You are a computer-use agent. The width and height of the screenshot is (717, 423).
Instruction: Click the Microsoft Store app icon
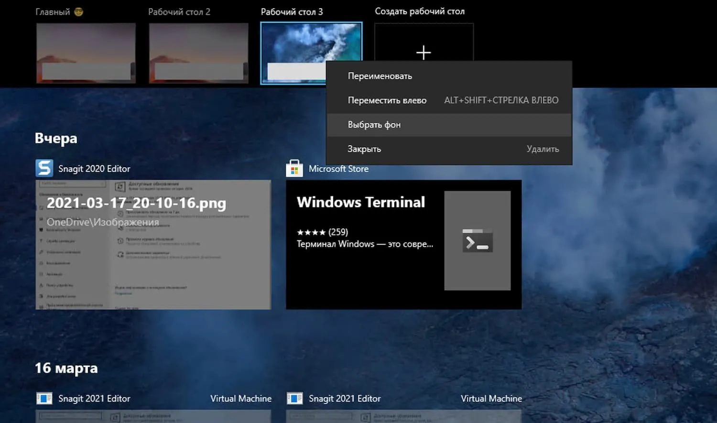coord(294,168)
